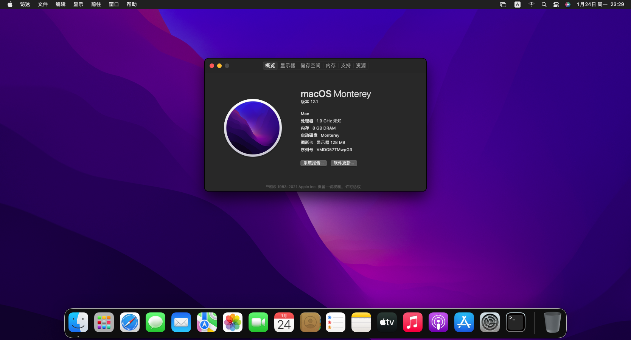Click the 软件更新... button
Image resolution: width=631 pixels, height=340 pixels.
point(344,163)
